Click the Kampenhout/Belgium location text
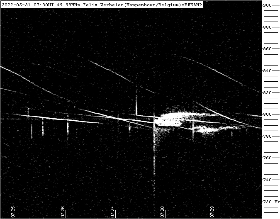Image resolution: width=280 pixels, height=219 pixels. [152, 5]
